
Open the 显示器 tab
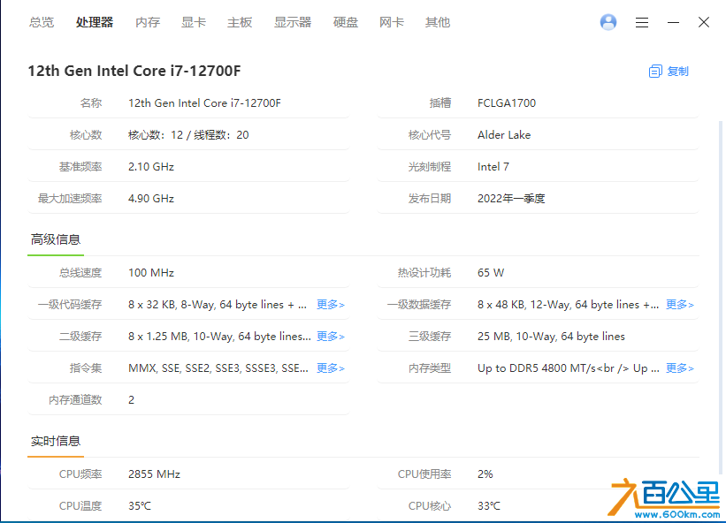293,22
